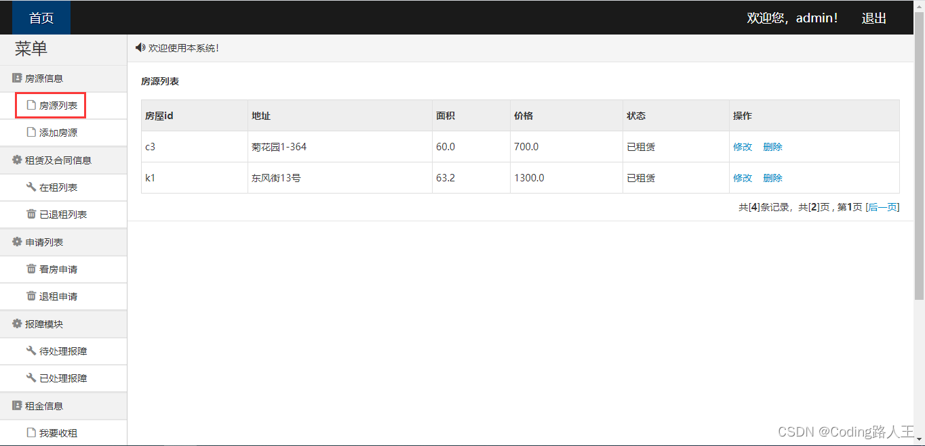Click the gear icon beside 报障模块

tap(17, 324)
